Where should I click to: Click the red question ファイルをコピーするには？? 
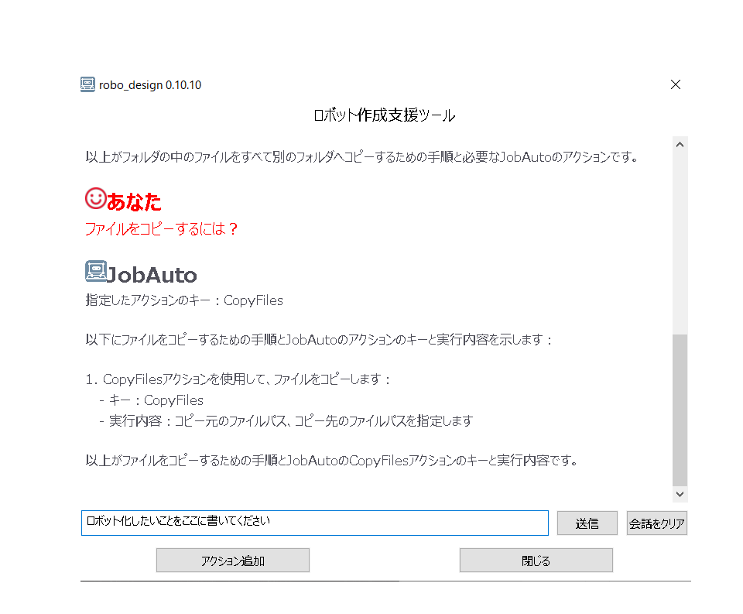click(161, 229)
